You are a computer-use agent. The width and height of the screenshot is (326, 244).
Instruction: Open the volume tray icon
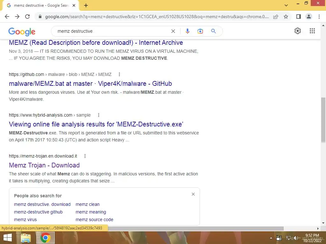pyautogui.click(x=296, y=238)
